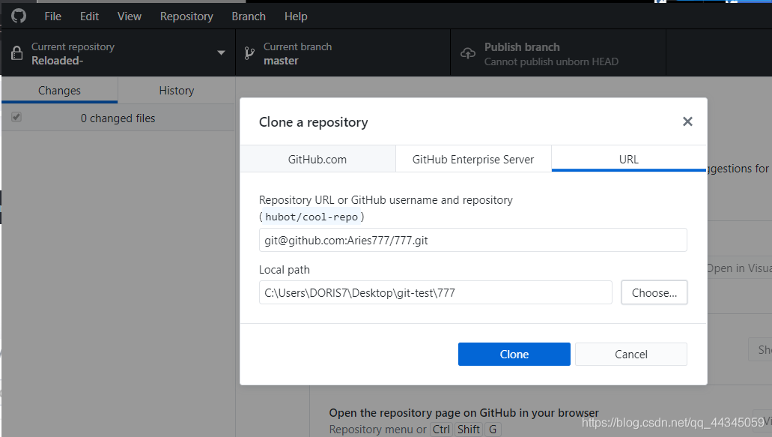The image size is (772, 437).
Task: Click the hubot/cool-repo example text
Action: coord(311,217)
